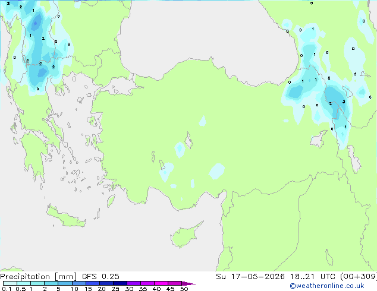Select the 5–10 mm precipitation color swatch
The image size is (377, 291).
(x=65, y=283)
